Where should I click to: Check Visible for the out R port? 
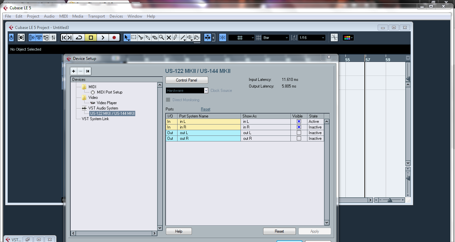tap(299, 138)
